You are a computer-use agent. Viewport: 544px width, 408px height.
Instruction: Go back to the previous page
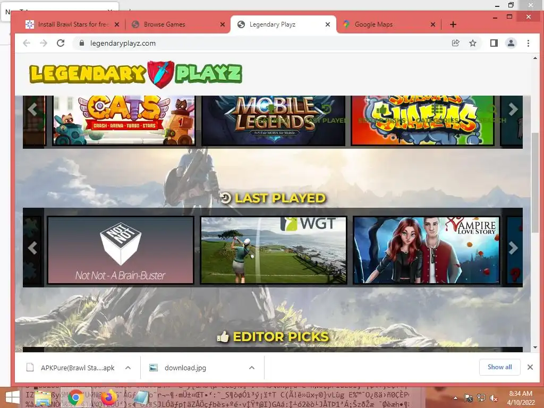[x=27, y=43]
